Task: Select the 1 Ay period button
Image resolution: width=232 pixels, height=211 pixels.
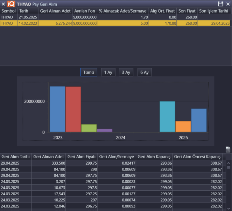Action: [x=108, y=72]
